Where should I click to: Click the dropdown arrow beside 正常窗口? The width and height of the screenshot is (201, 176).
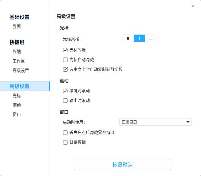tap(188, 122)
